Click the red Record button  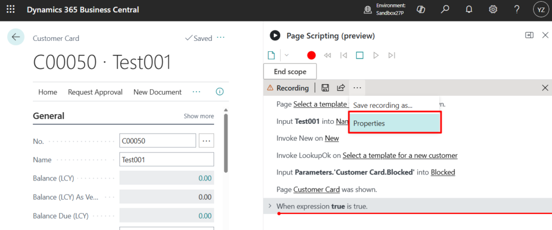point(311,55)
